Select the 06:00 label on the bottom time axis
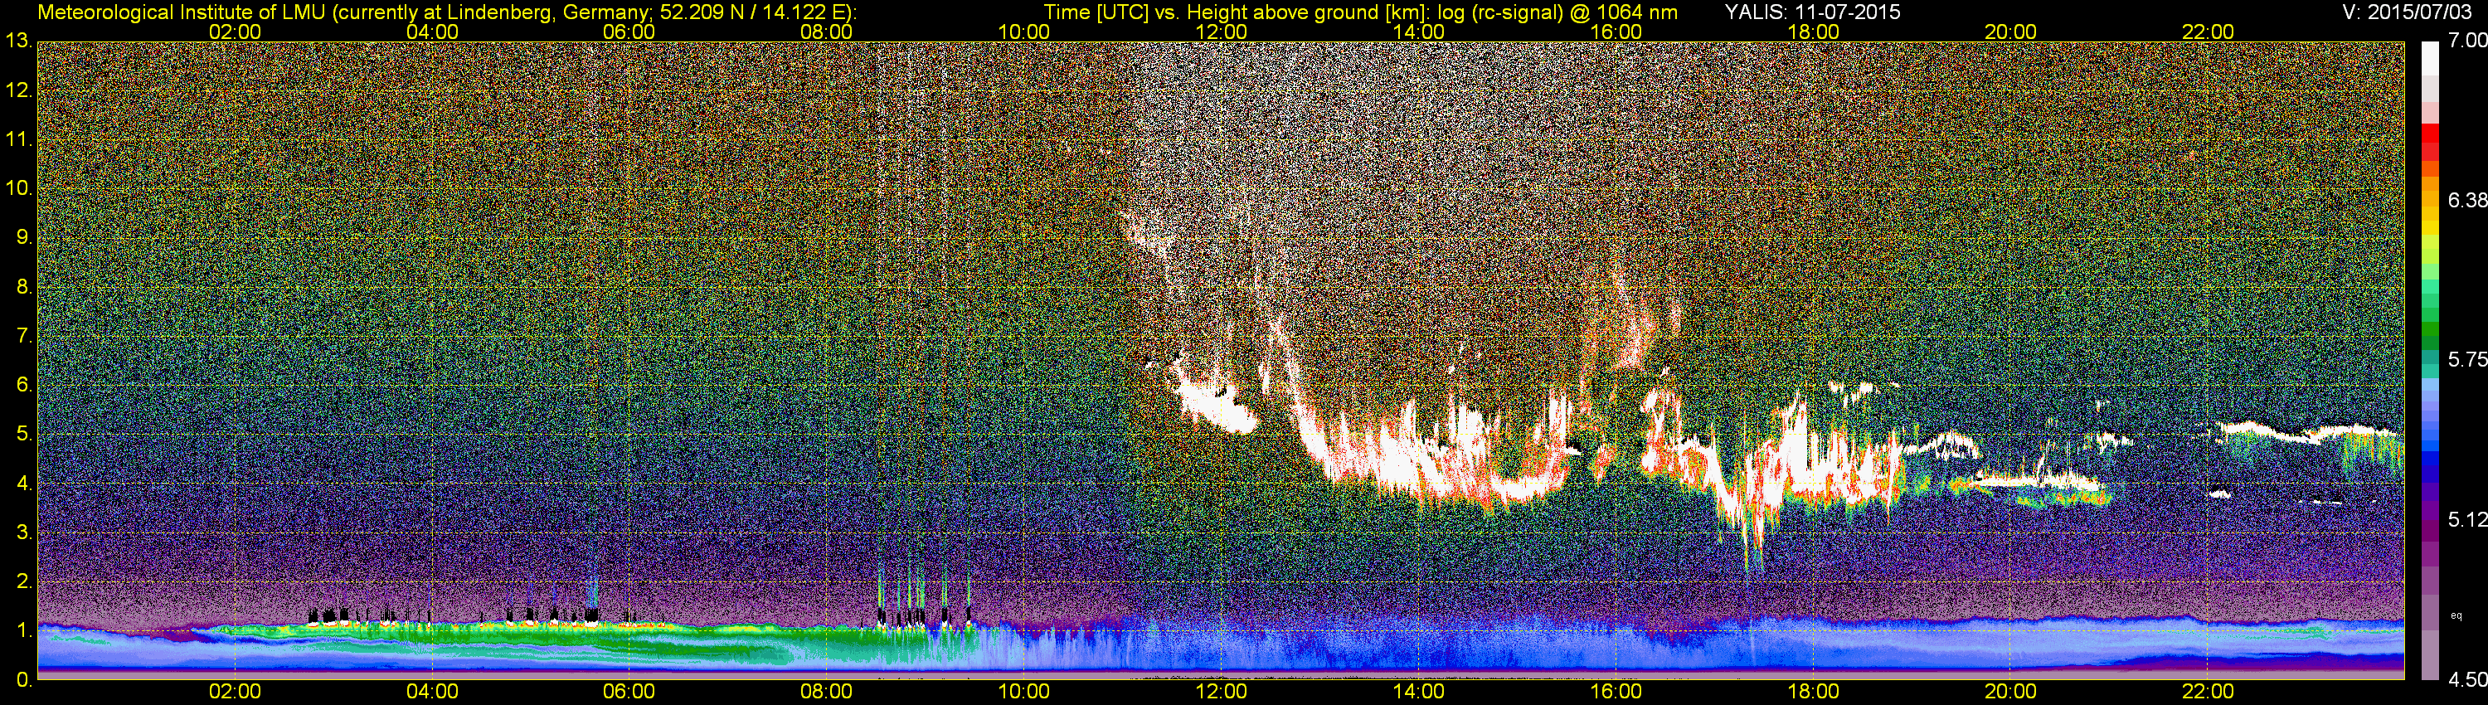 click(x=629, y=693)
